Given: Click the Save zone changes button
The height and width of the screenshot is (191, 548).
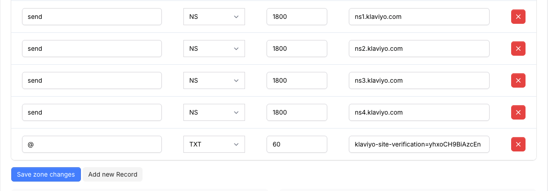Looking at the screenshot, I should coord(46,174).
